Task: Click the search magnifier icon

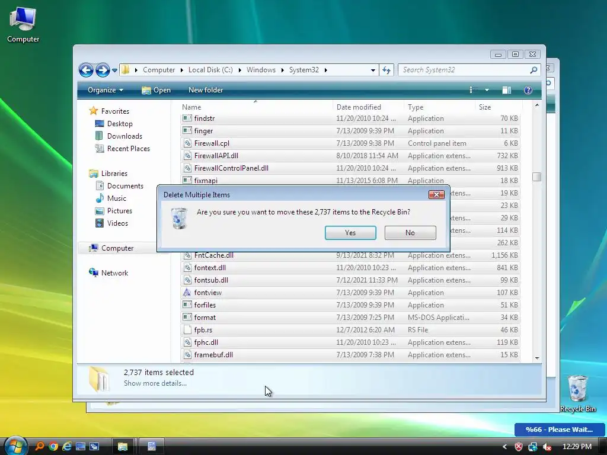Action: (x=534, y=70)
